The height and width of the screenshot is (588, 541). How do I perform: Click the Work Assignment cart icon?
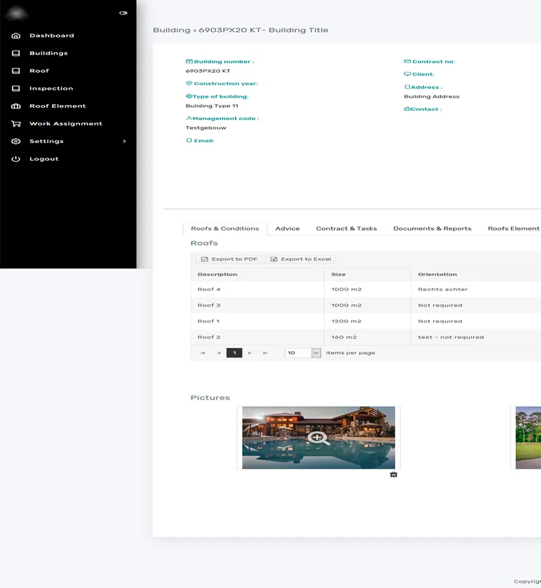click(x=16, y=123)
